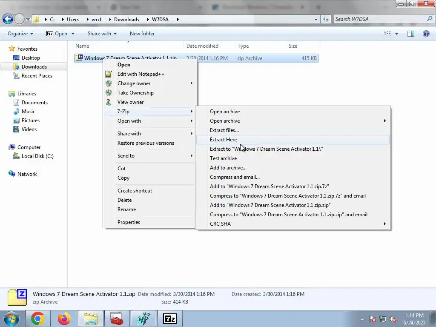Select the W7DSA breadcrumb segment
Image resolution: width=436 pixels, height=327 pixels.
point(160,20)
